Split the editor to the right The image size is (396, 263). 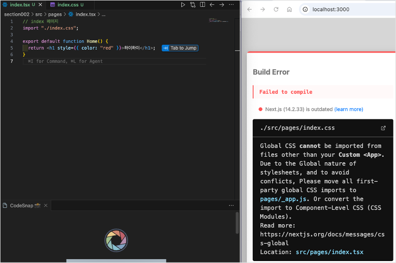pyautogui.click(x=202, y=4)
